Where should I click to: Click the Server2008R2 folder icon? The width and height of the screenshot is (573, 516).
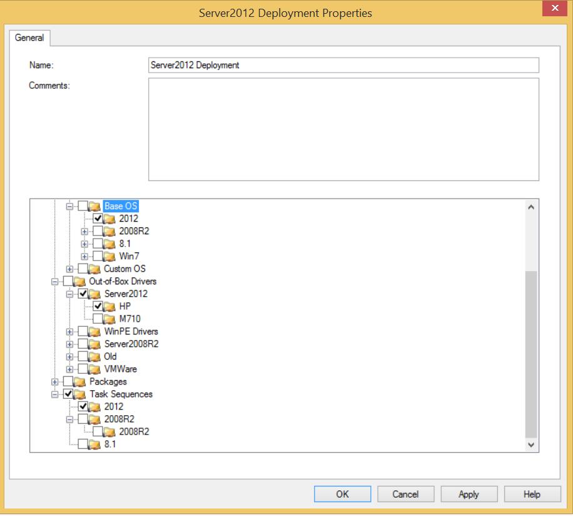point(94,344)
